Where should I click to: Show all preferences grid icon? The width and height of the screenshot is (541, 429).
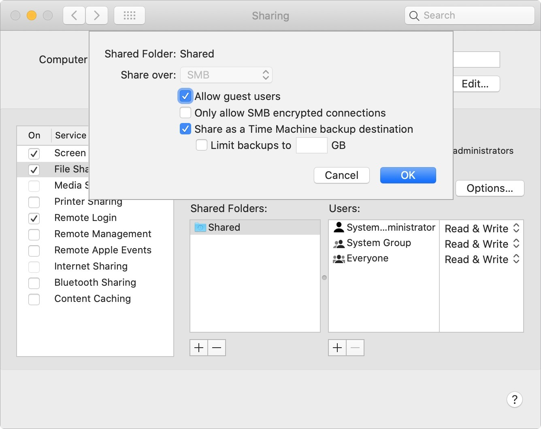[130, 16]
